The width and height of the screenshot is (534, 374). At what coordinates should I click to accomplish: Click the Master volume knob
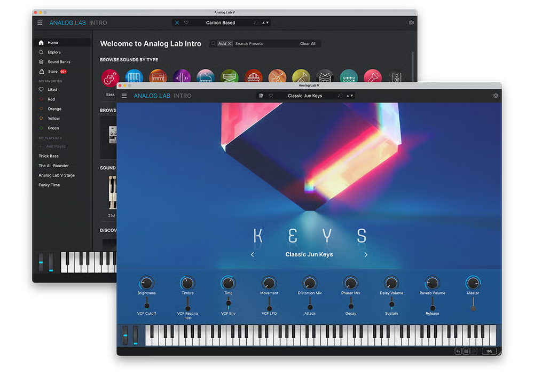coord(473,283)
